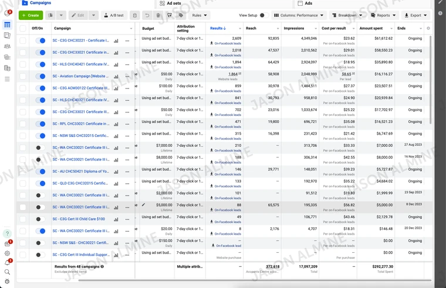Open the ads reporting document icon in sidebar
Image resolution: width=446 pixels, height=288 pixels.
click(x=8, y=36)
